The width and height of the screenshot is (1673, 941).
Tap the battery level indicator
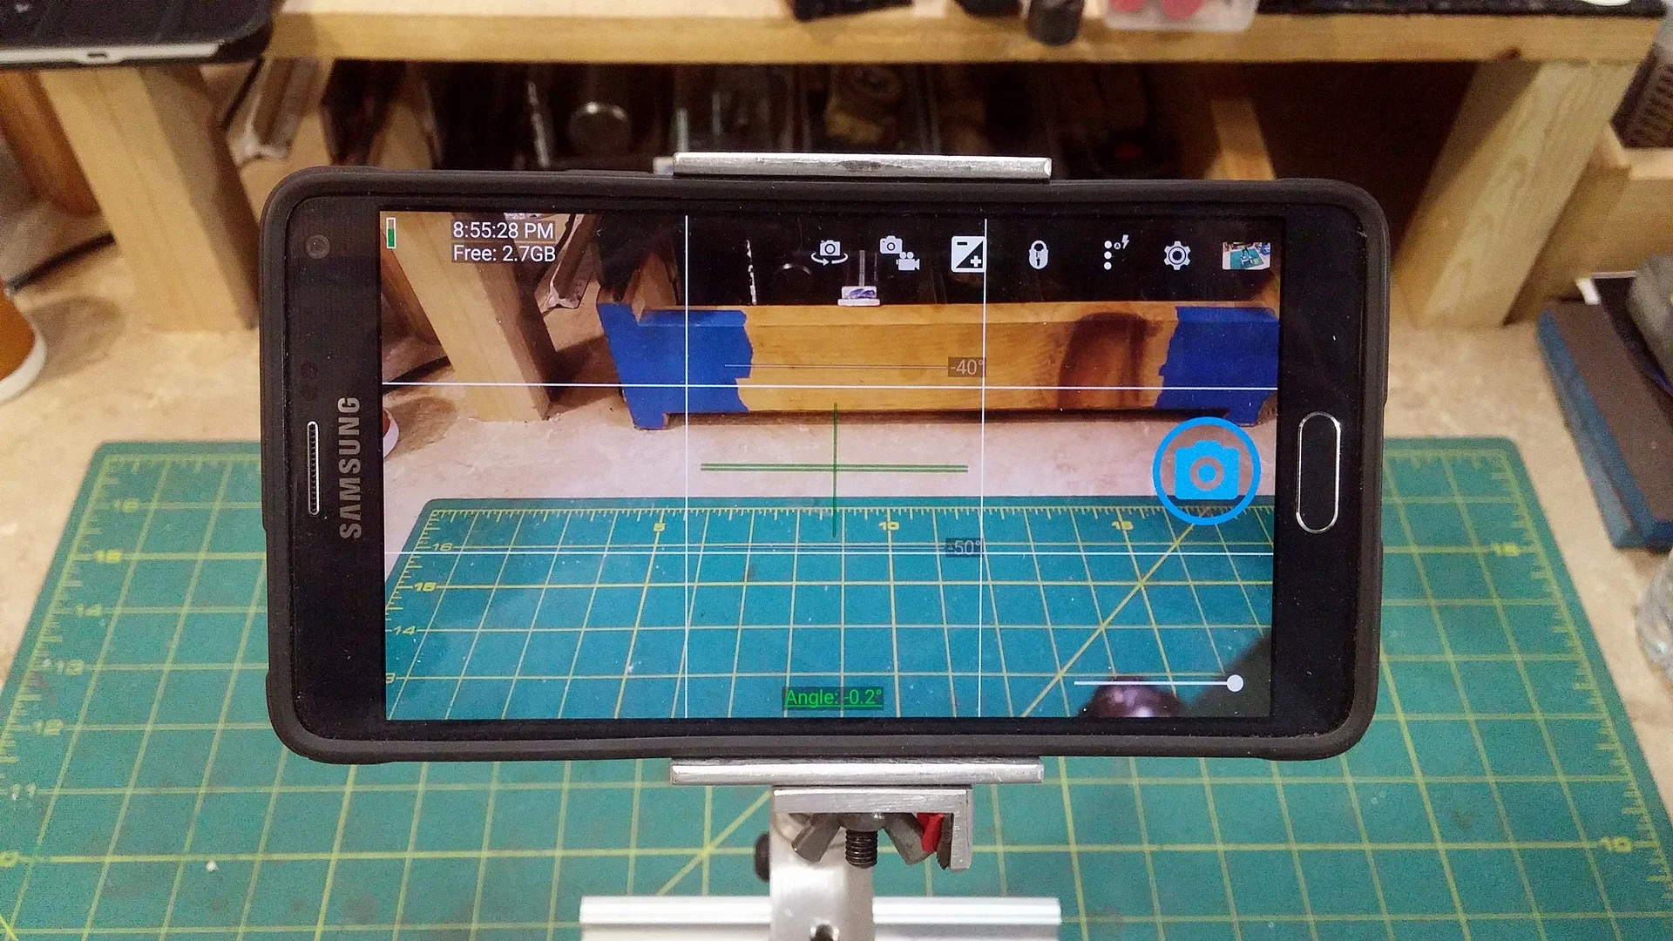coord(392,233)
